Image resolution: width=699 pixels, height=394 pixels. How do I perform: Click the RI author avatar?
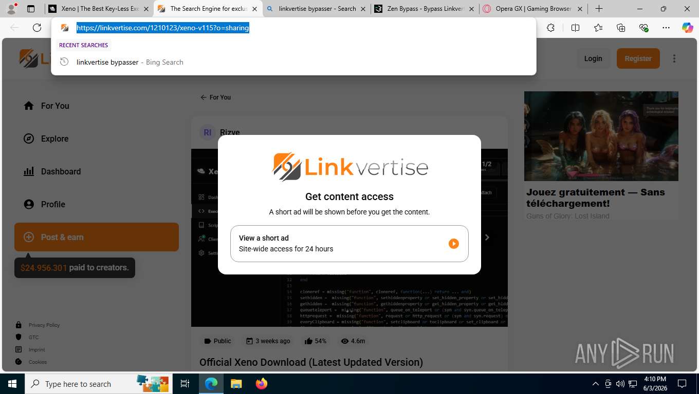208,132
